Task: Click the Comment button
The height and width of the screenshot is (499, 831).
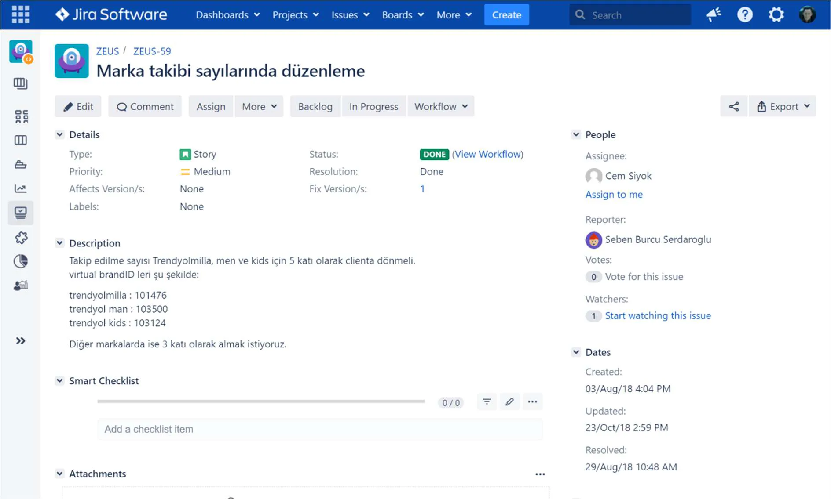Action: click(145, 106)
